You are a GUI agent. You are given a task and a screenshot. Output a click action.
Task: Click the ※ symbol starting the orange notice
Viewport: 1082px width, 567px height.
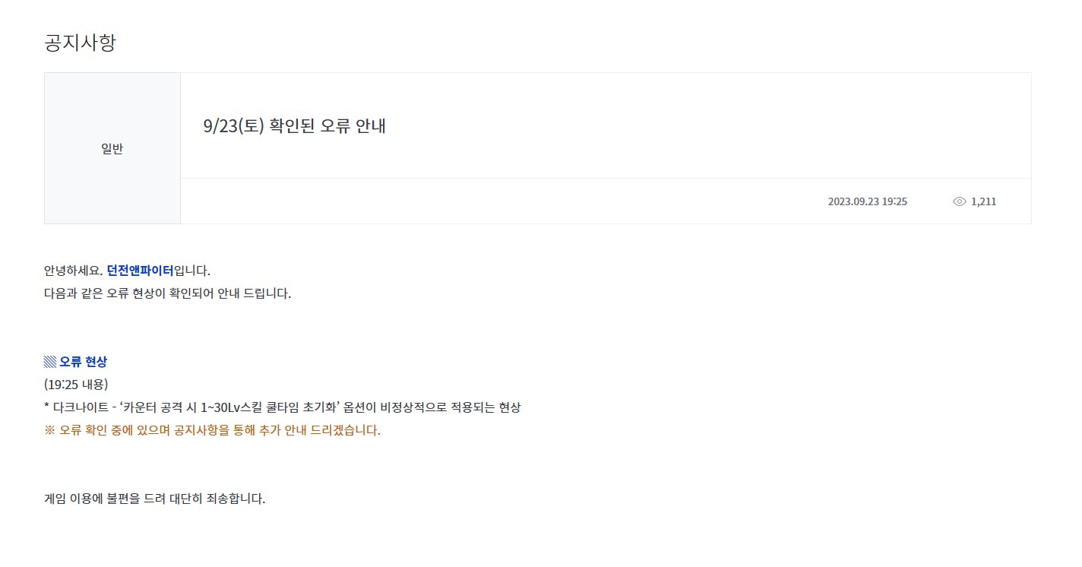coord(50,430)
